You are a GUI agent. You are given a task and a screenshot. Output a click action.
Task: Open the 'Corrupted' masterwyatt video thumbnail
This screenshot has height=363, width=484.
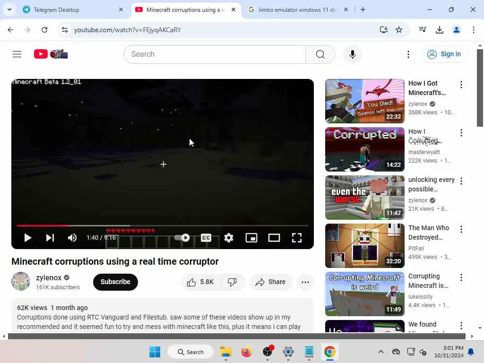[x=364, y=149]
